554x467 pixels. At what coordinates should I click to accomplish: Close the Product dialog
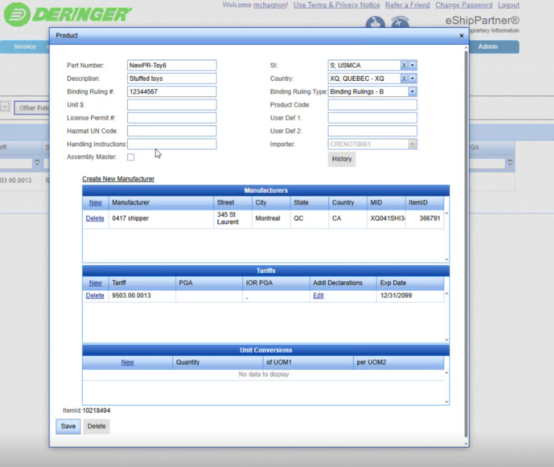(x=462, y=36)
